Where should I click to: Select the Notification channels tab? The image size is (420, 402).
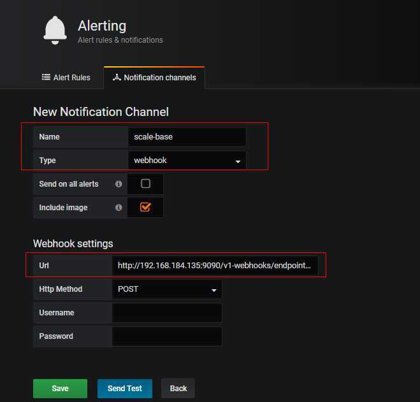point(154,77)
